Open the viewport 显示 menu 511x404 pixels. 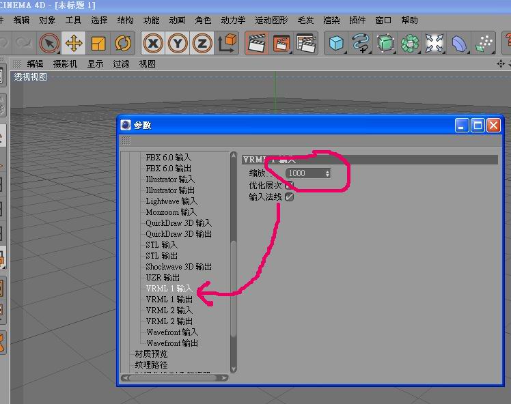coord(95,63)
